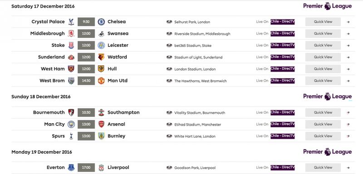Viewport: 363px width, 174px height.
Task: Click the Arsenal club crest
Action: pyautogui.click(x=101, y=124)
